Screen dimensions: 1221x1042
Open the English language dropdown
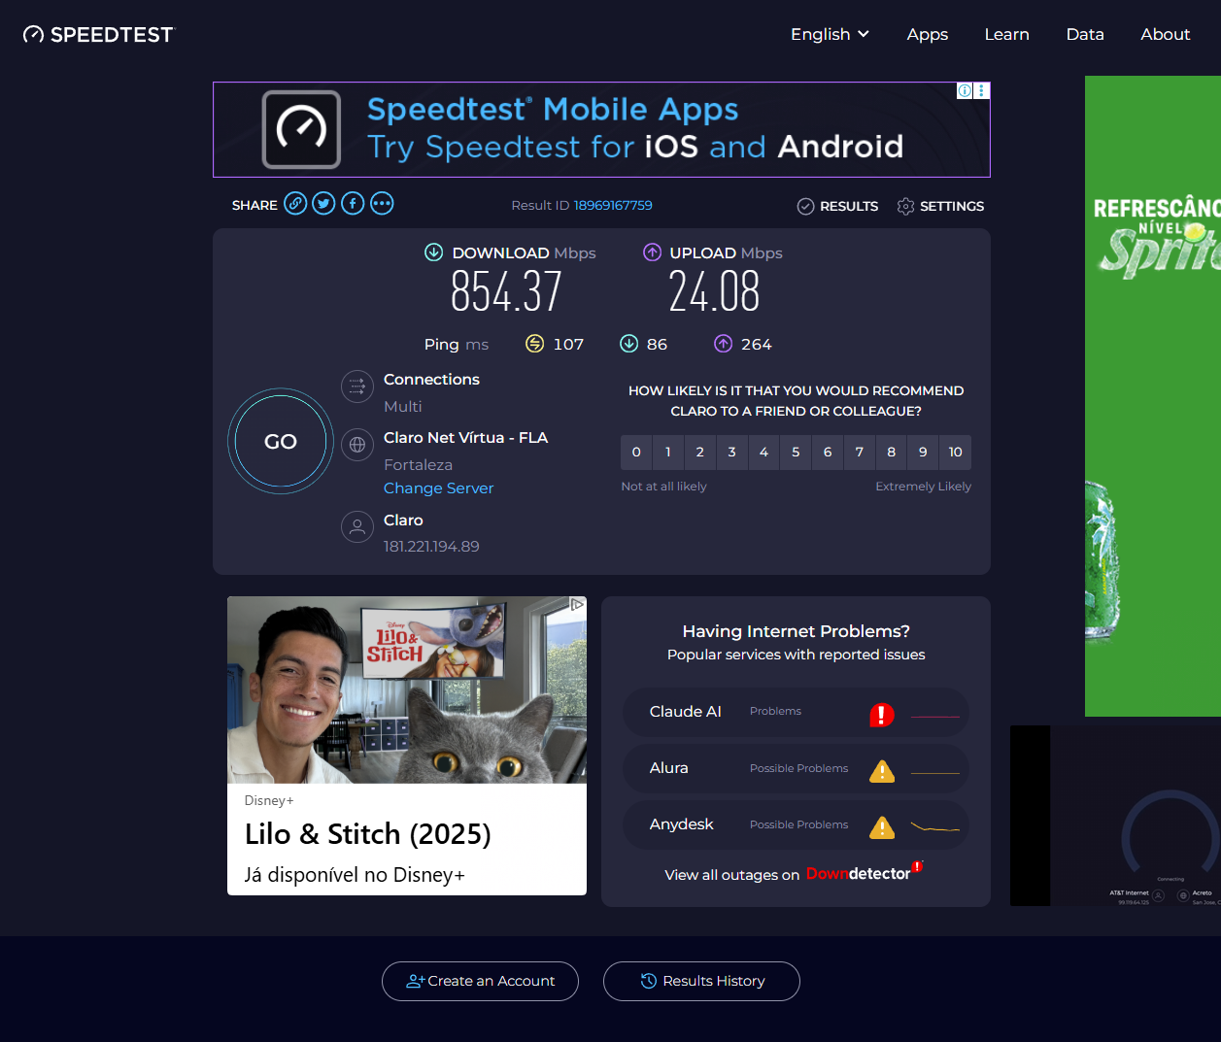pyautogui.click(x=830, y=34)
